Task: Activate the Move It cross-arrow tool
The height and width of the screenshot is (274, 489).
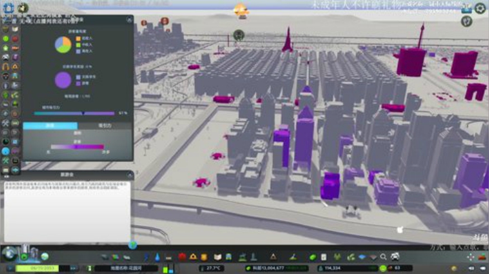Action: tap(471, 257)
